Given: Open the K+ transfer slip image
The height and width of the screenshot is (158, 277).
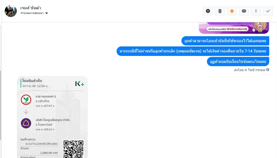Looking at the screenshot, I should 52,117.
